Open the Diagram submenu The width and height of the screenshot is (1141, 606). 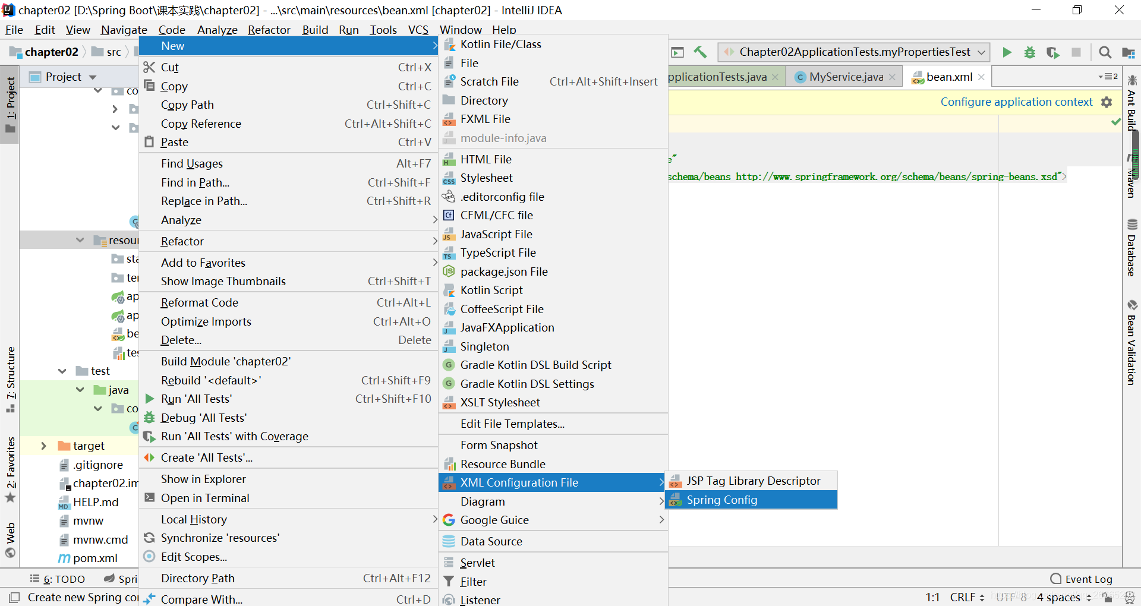point(553,501)
